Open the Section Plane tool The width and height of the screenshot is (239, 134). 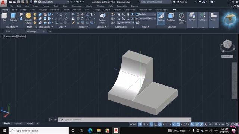pos(103,18)
